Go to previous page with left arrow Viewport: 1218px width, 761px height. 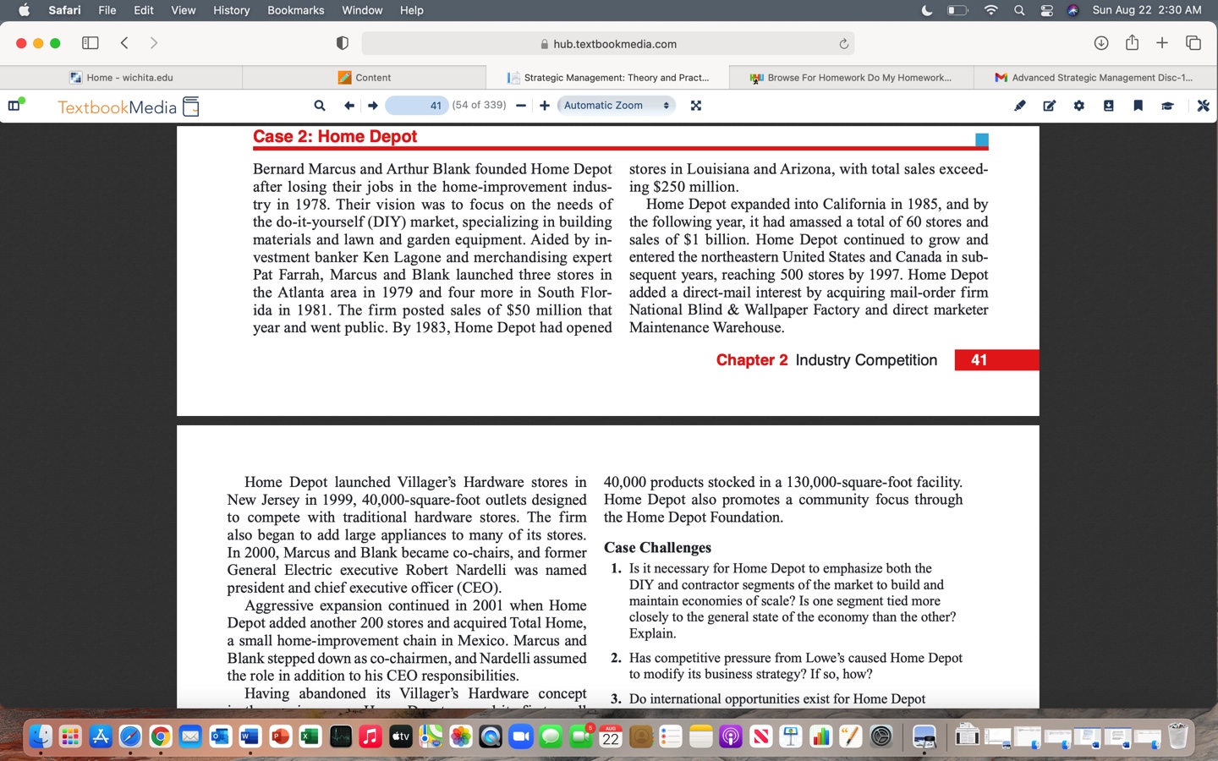point(348,106)
